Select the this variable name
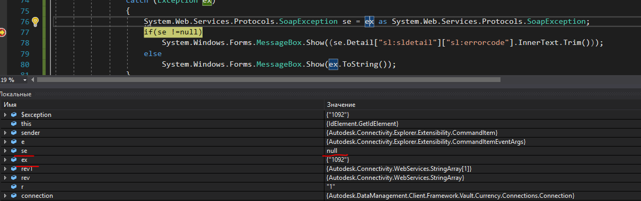 pos(26,123)
